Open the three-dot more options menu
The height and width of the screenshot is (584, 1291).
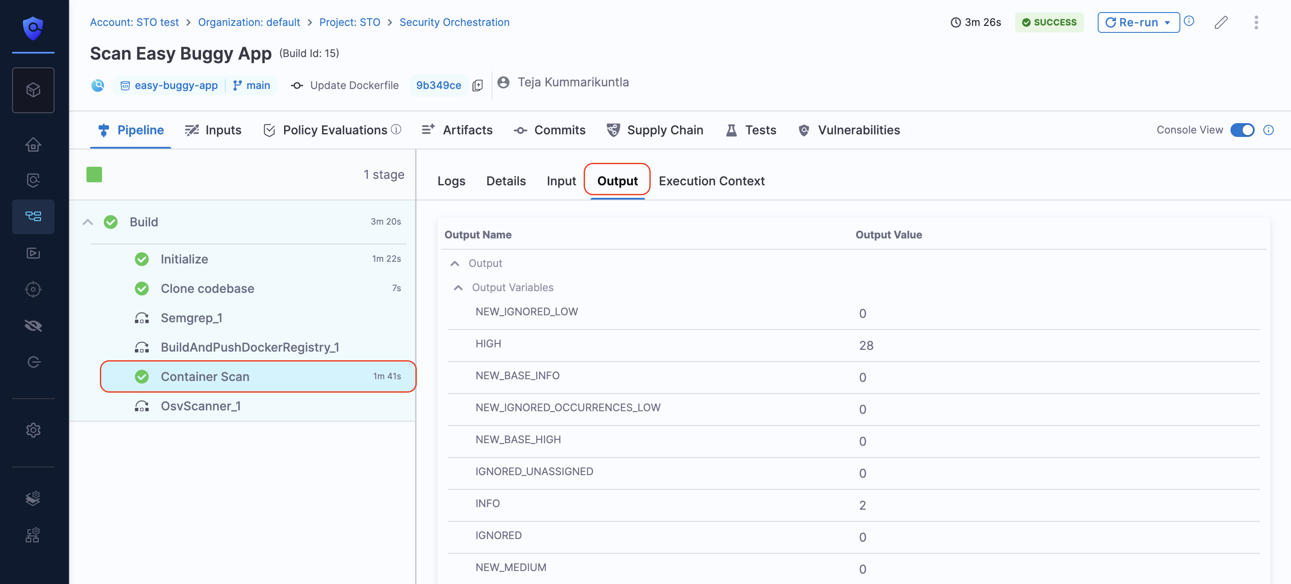[x=1256, y=22]
